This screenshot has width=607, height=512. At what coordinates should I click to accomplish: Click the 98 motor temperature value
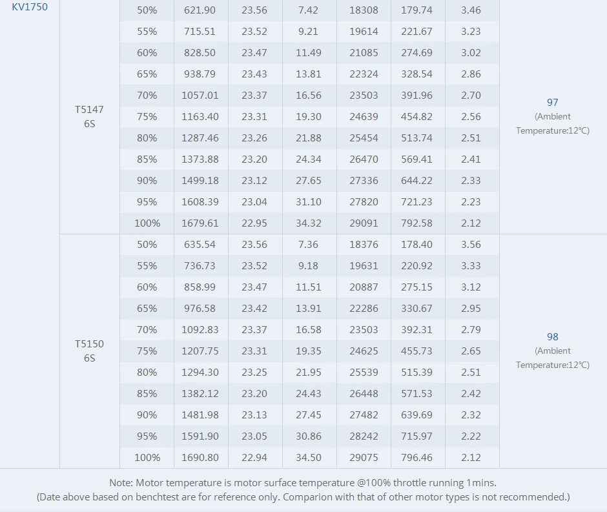click(552, 336)
